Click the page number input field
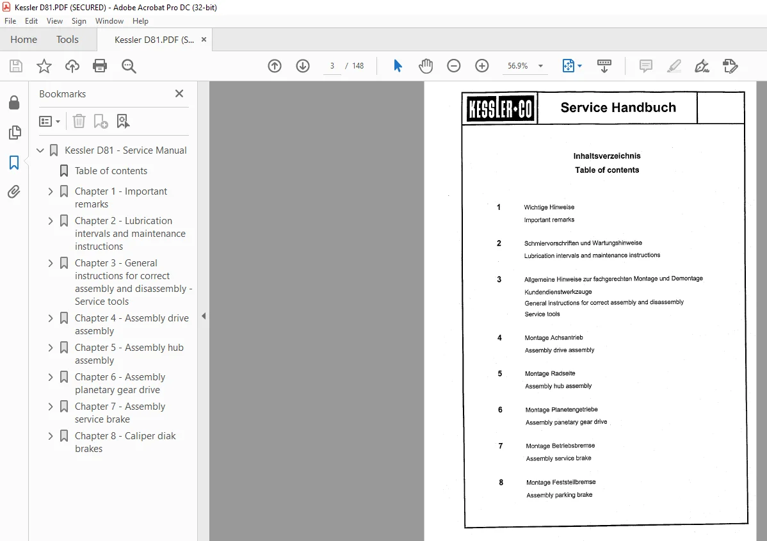 click(332, 66)
